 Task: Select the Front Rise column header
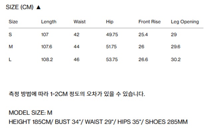coord(149,22)
